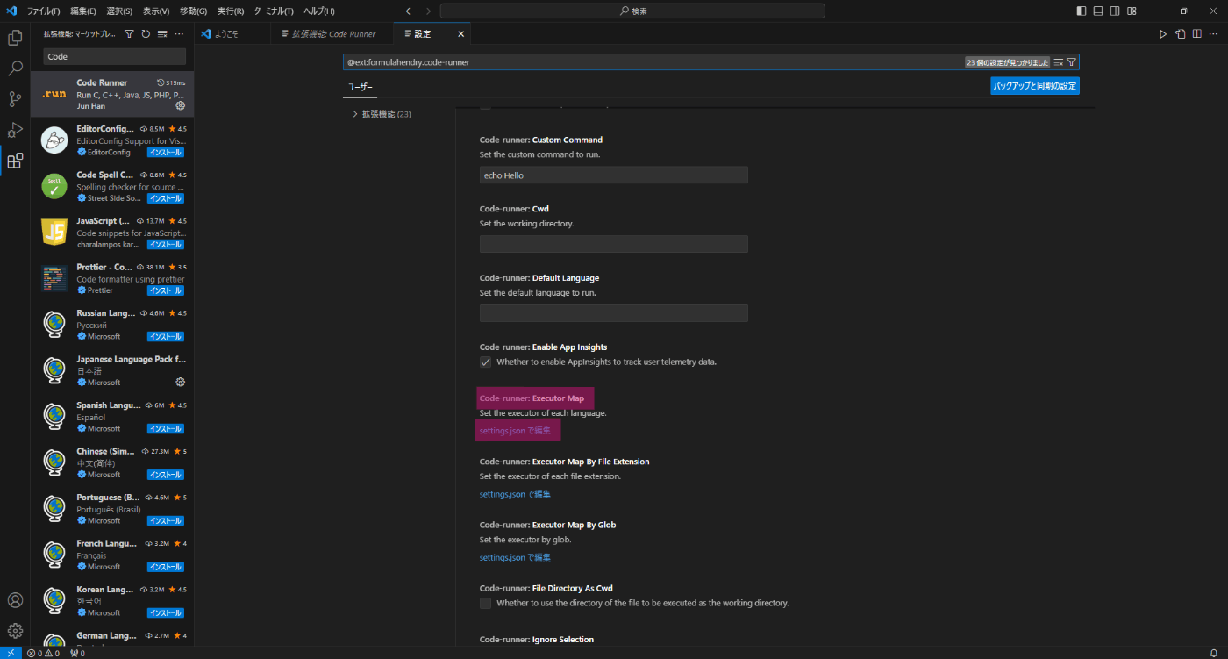Go forward with the navigation arrow
Screen dimensions: 1228x659
tap(426, 11)
